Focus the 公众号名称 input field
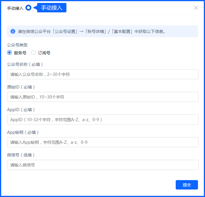Screen dimensions: 205x197 (102, 74)
